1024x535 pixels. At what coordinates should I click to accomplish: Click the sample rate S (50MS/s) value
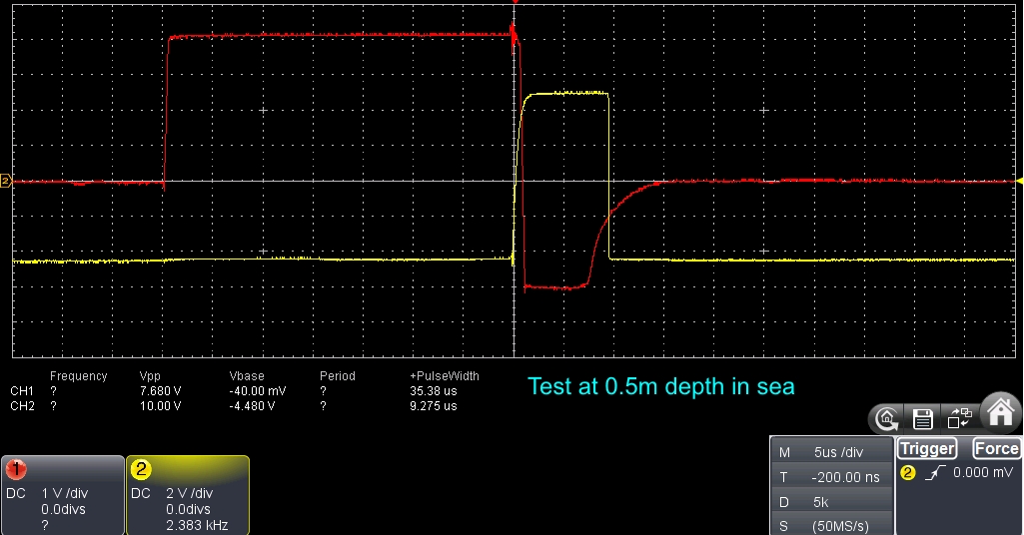pos(832,526)
